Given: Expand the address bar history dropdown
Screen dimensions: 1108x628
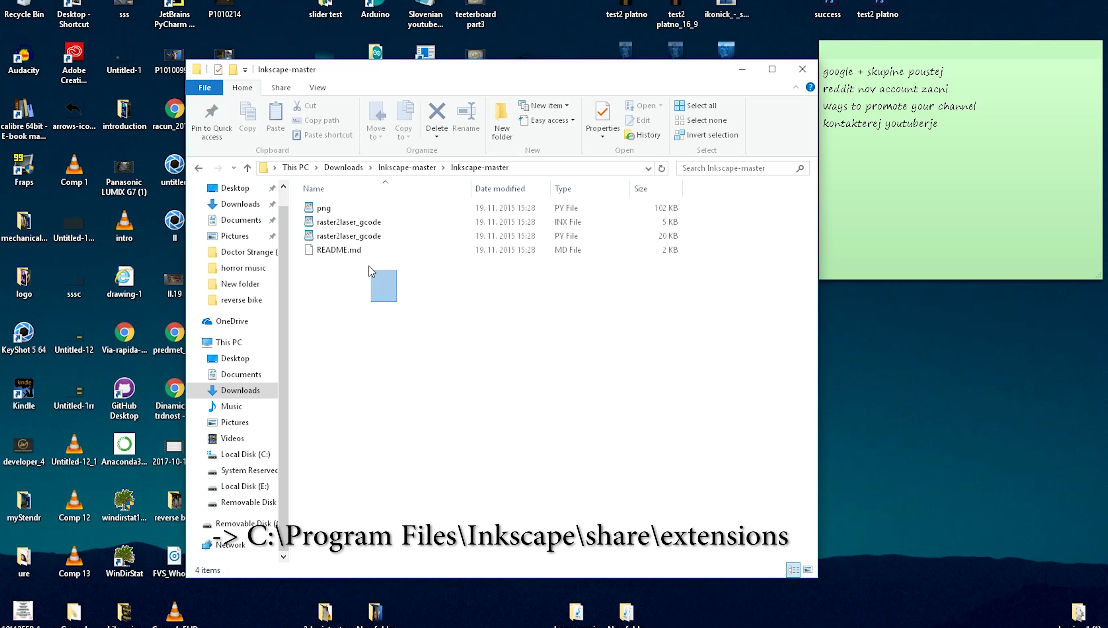Looking at the screenshot, I should 648,168.
